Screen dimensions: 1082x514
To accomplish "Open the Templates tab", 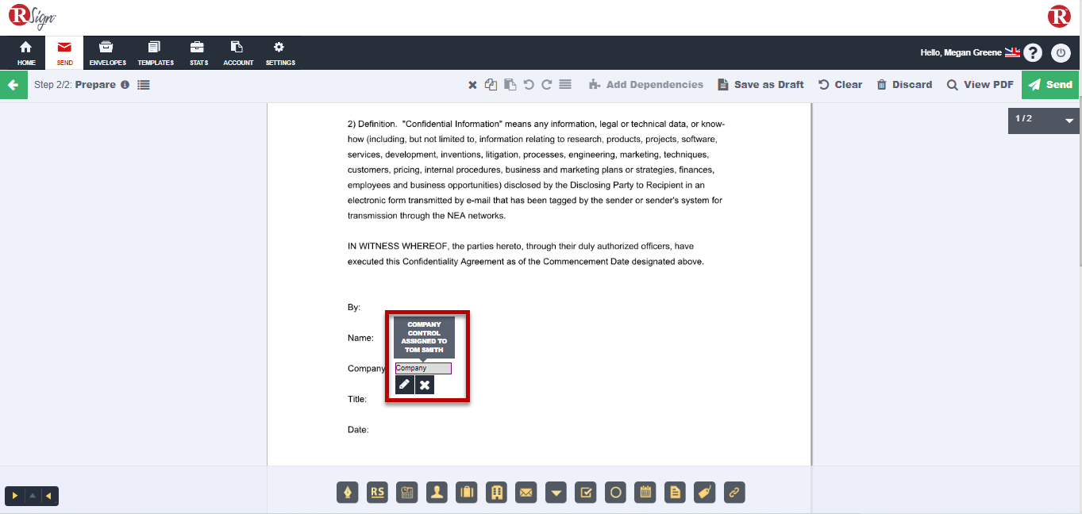I will click(156, 53).
